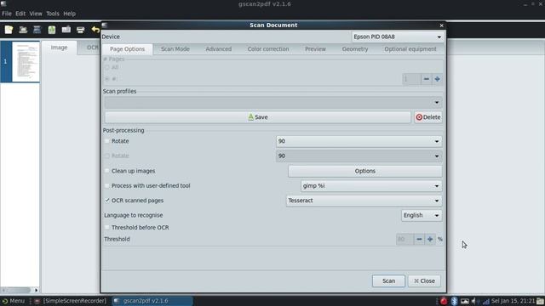This screenshot has height=306, width=545.
Task: Switch to the Advanced tab
Action: click(219, 49)
